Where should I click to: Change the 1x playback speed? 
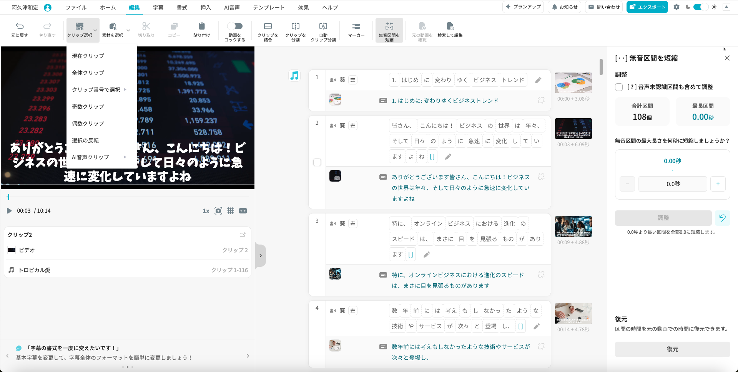206,211
